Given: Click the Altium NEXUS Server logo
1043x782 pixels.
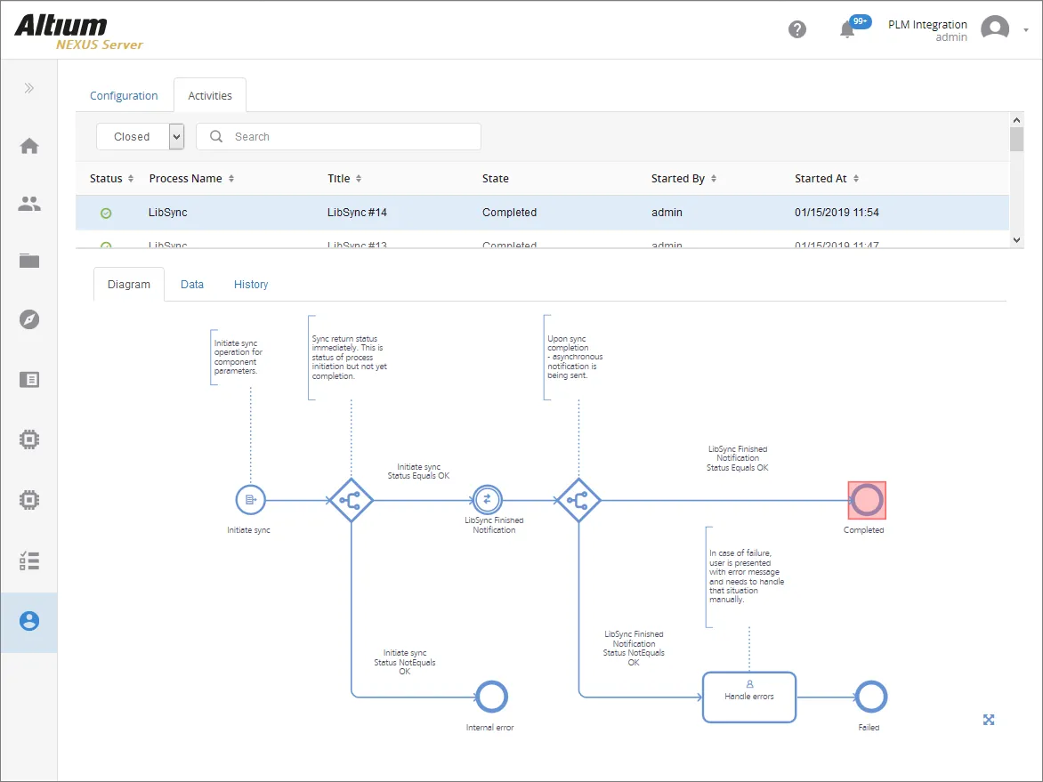Looking at the screenshot, I should pyautogui.click(x=78, y=32).
